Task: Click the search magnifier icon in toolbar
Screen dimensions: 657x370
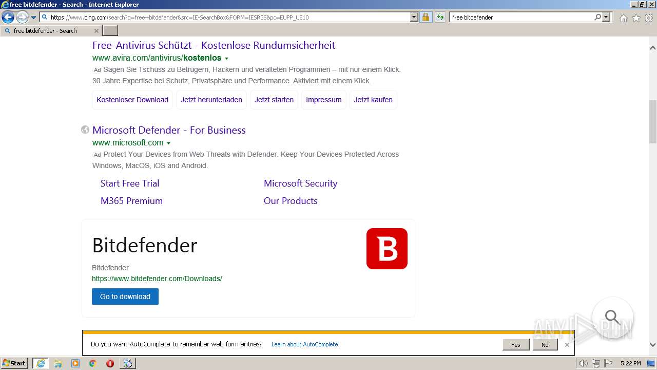Action: [597, 17]
